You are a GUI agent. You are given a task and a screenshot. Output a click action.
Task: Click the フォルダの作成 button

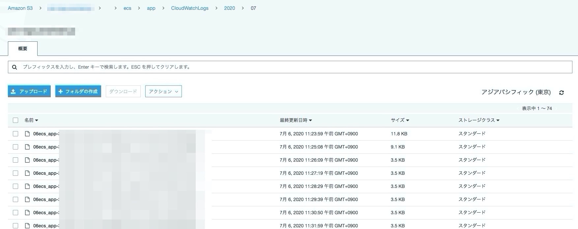pos(78,91)
